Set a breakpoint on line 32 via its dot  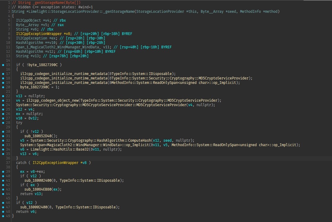[3, 140]
